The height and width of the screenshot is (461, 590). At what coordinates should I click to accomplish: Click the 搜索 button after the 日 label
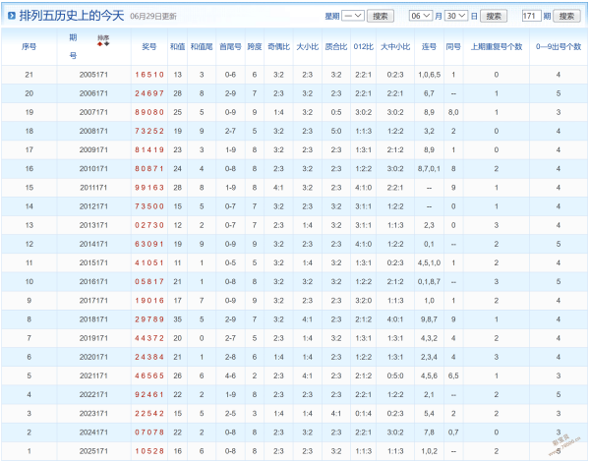(494, 16)
